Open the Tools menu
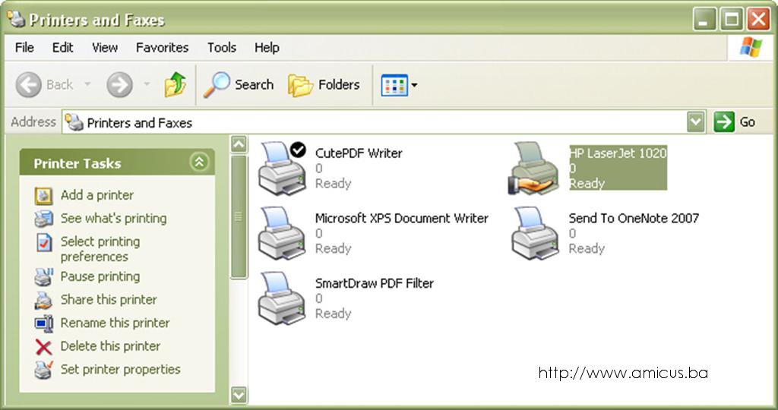 (x=221, y=48)
